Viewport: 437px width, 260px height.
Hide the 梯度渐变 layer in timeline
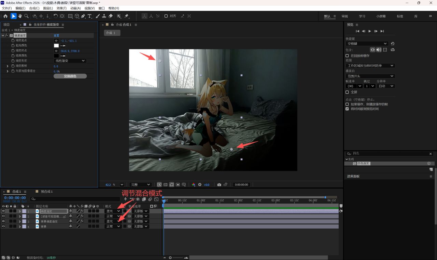coord(3,211)
